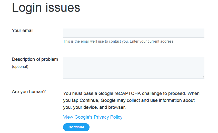
Task: Click the word "Login" in the heading
Action: tap(27, 8)
